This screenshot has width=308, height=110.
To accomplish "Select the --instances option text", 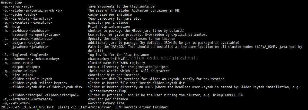I will (x=28, y=39).
